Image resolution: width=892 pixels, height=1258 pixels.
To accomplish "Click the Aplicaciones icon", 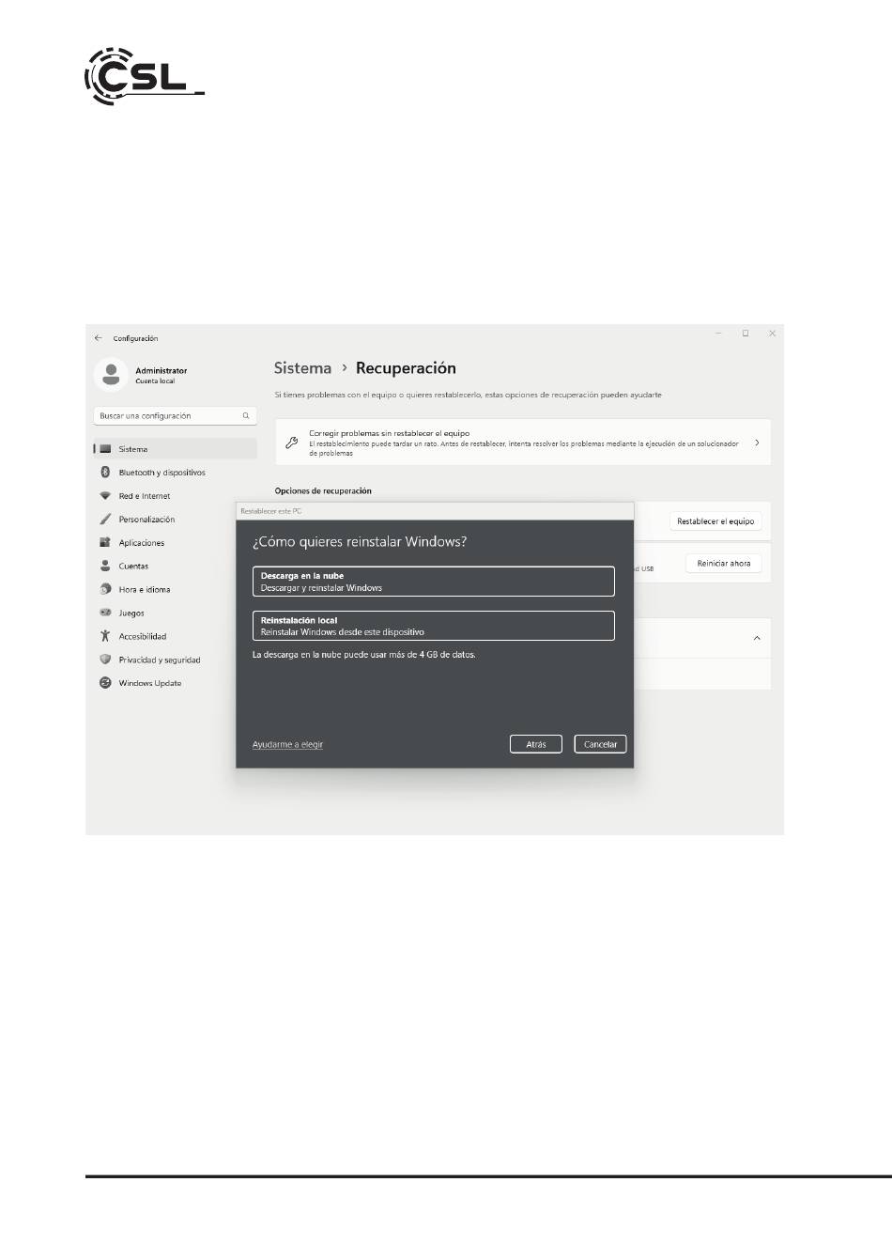I will tap(105, 543).
